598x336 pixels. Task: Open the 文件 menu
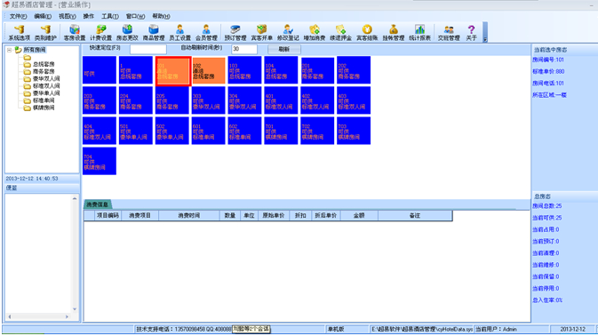point(18,16)
